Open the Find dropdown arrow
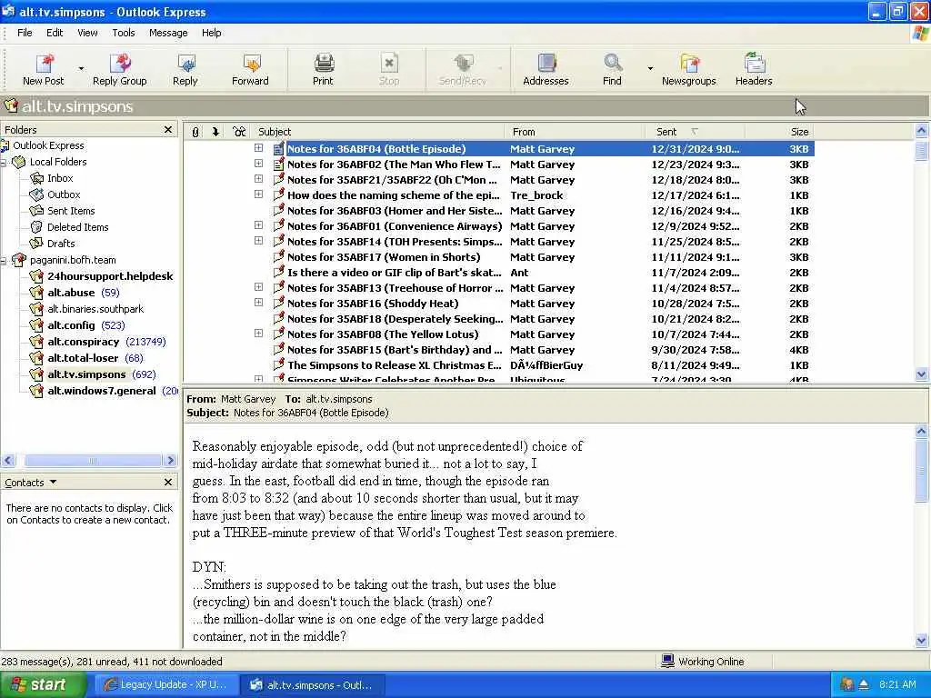The height and width of the screenshot is (698, 931). coord(650,69)
